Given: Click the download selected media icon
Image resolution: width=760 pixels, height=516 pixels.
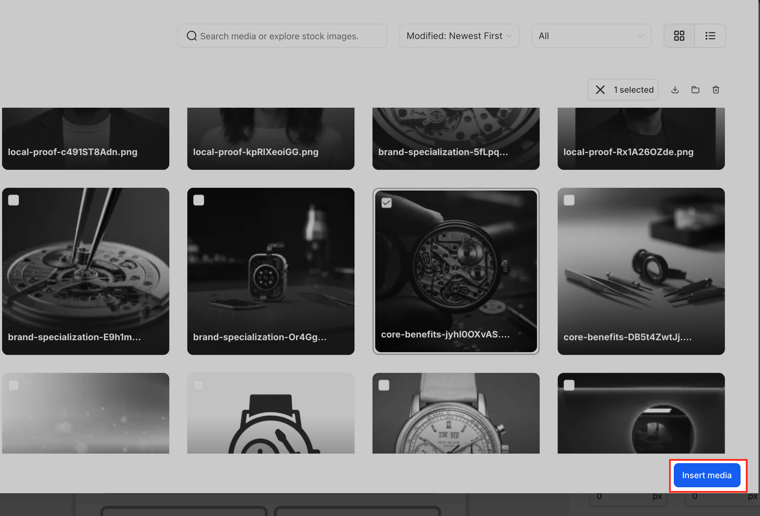Looking at the screenshot, I should coord(675,90).
